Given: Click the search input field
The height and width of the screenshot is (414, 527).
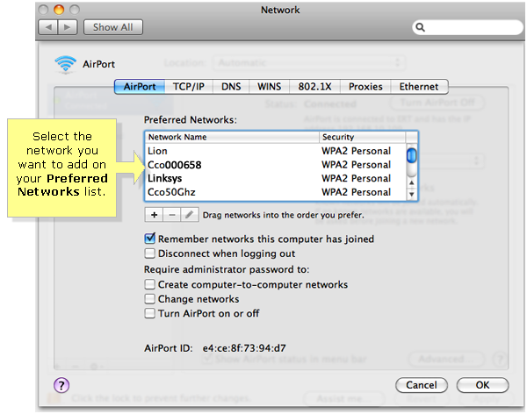Looking at the screenshot, I should click(x=467, y=27).
